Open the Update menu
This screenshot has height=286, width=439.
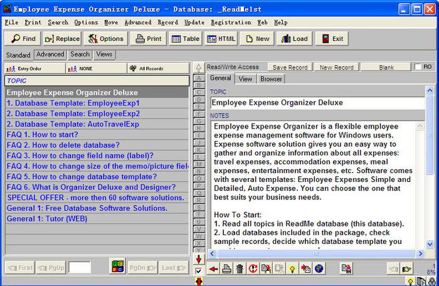[194, 23]
